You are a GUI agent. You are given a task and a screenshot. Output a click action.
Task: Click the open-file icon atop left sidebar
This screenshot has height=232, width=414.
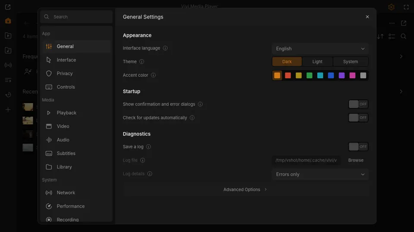(x=8, y=7)
